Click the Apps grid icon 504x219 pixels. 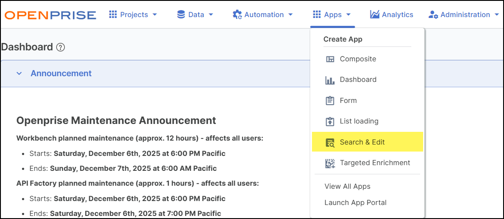point(317,14)
